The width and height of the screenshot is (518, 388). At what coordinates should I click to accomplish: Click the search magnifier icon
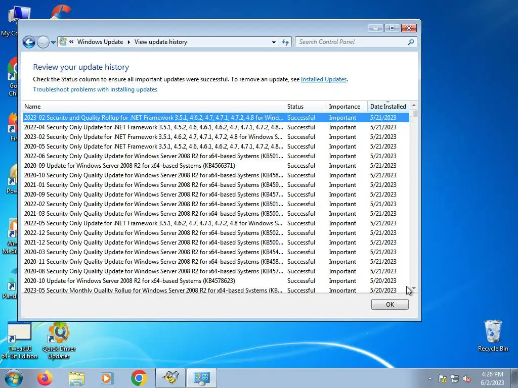coord(411,42)
